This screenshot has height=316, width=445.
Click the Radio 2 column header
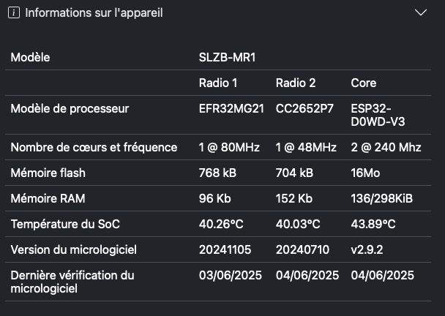pyautogui.click(x=296, y=83)
